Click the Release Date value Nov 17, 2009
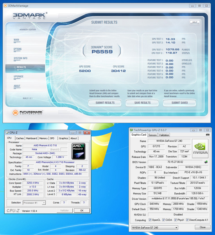Screen dimensions: 215x235 pos(156,157)
